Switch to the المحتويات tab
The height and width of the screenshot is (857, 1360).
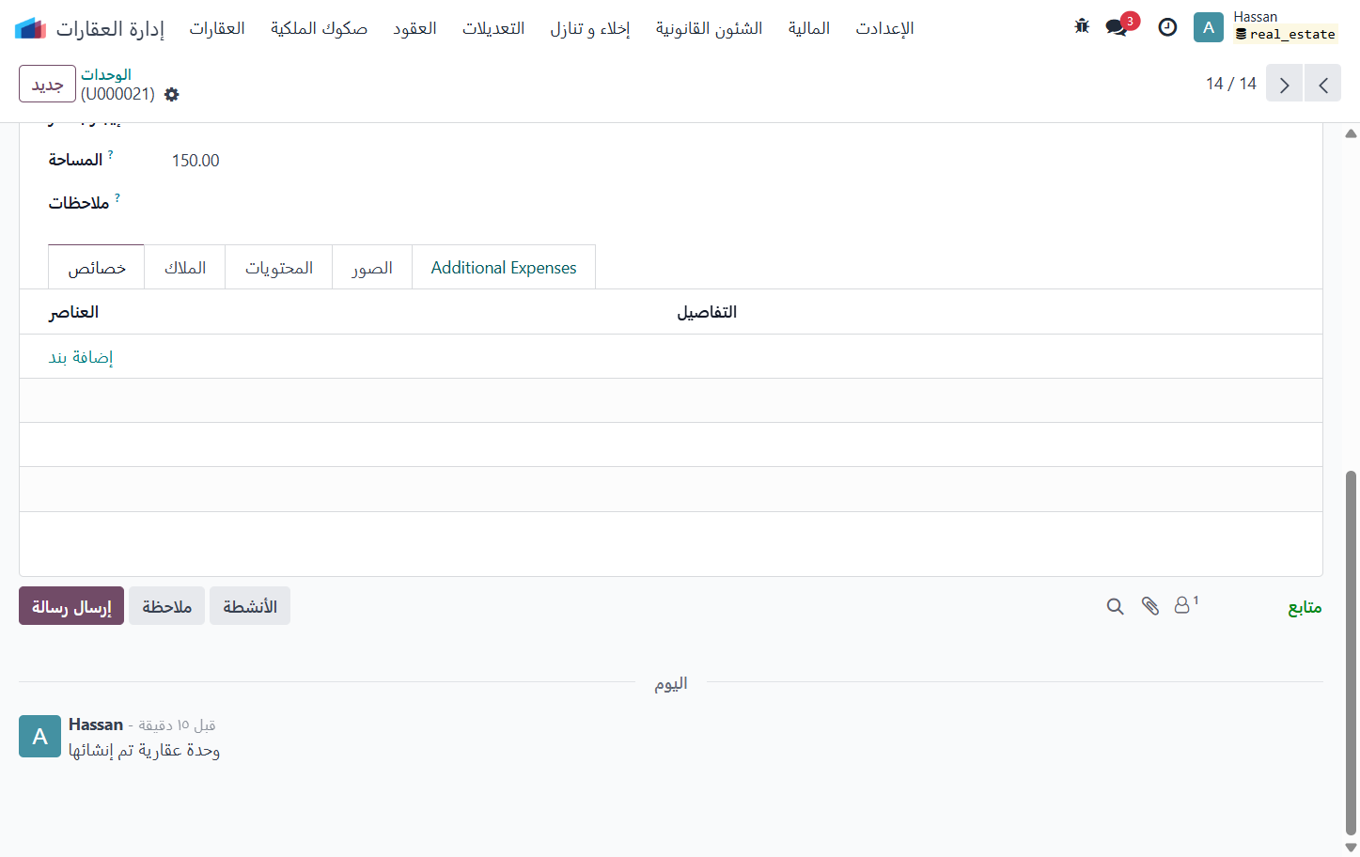coord(279,268)
